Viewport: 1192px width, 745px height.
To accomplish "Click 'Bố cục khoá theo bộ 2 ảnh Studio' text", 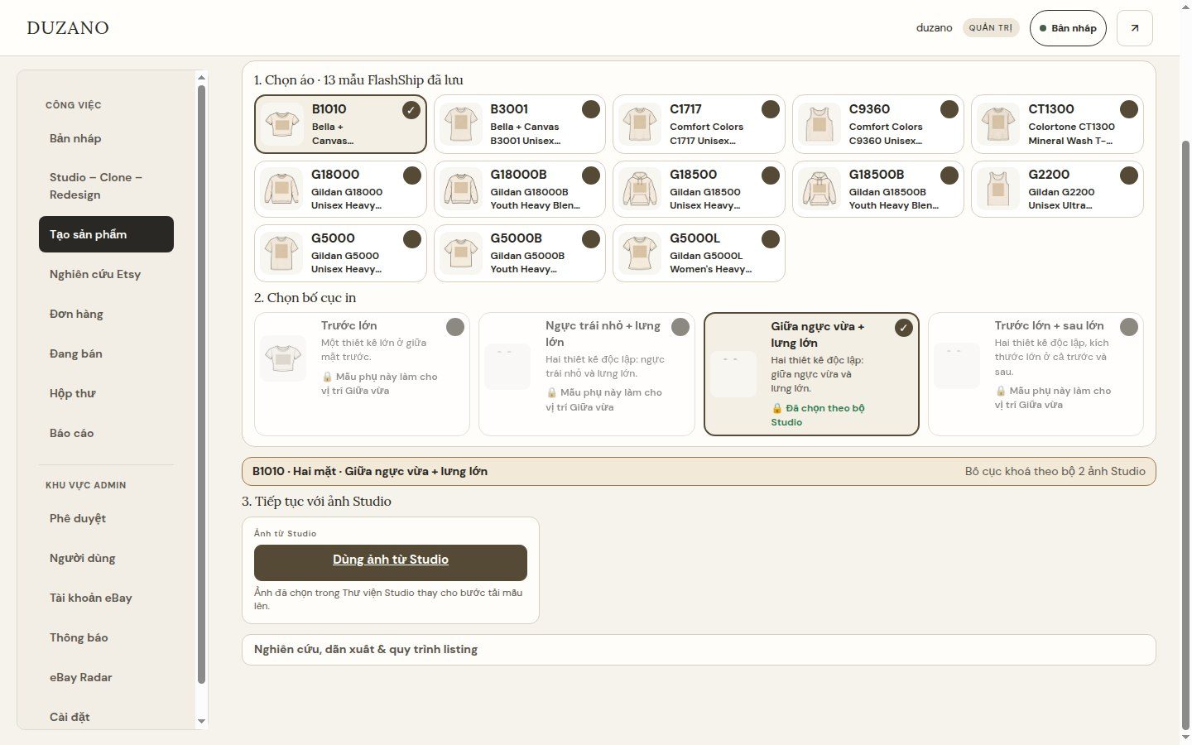I will pos(1055,471).
